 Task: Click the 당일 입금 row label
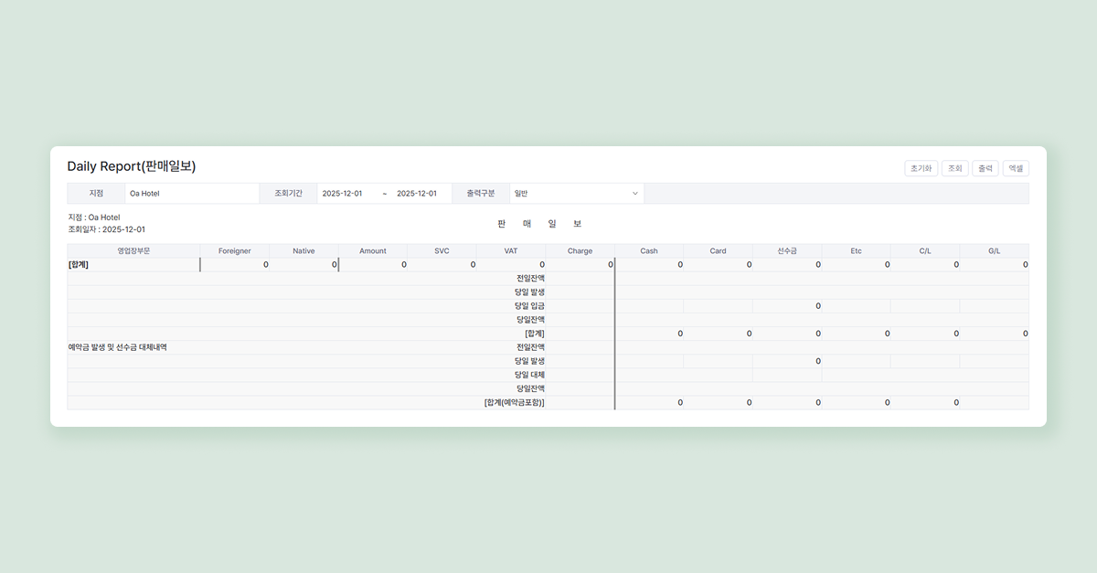coord(530,306)
